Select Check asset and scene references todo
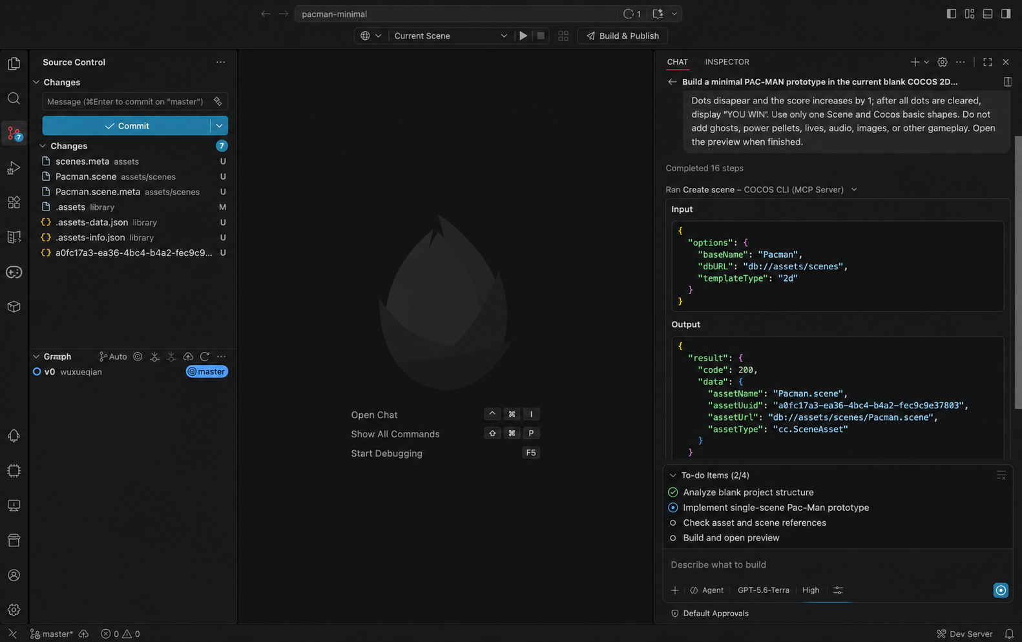1022x642 pixels. (x=754, y=523)
